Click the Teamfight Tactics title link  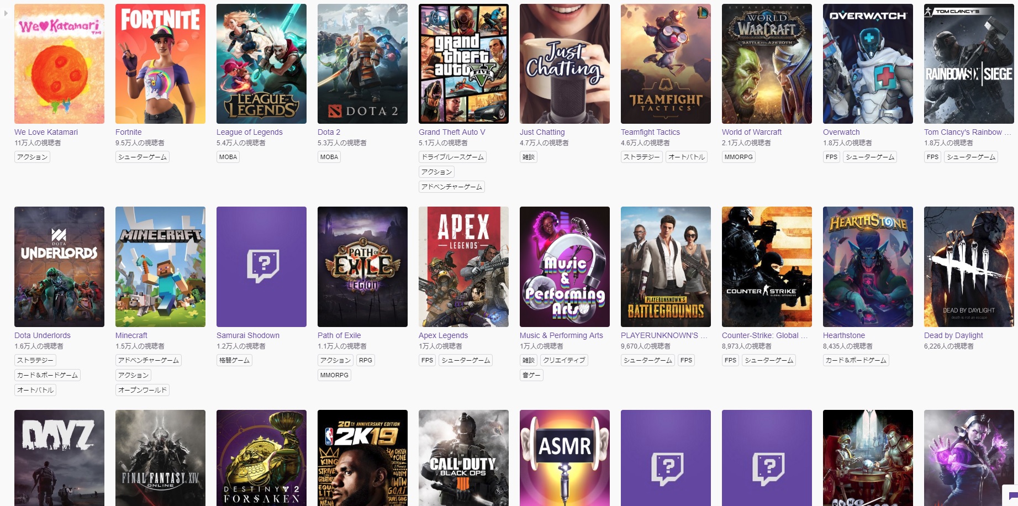click(650, 132)
